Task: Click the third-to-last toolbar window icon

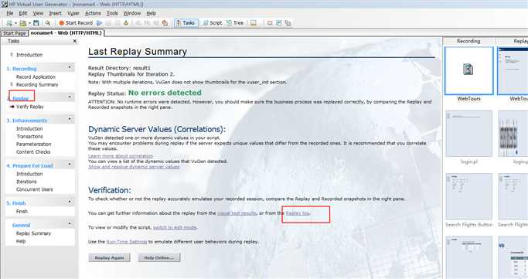Action: pyautogui.click(x=270, y=23)
